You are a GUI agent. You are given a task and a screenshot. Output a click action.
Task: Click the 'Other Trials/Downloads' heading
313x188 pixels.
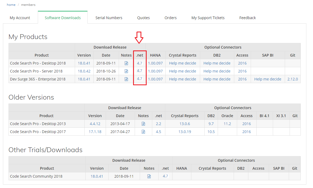(x=45, y=150)
